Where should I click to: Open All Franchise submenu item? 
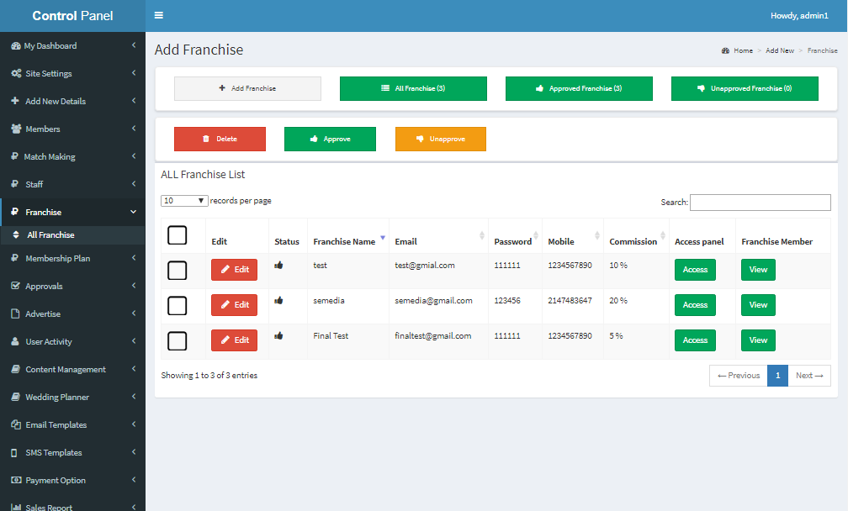pos(72,235)
